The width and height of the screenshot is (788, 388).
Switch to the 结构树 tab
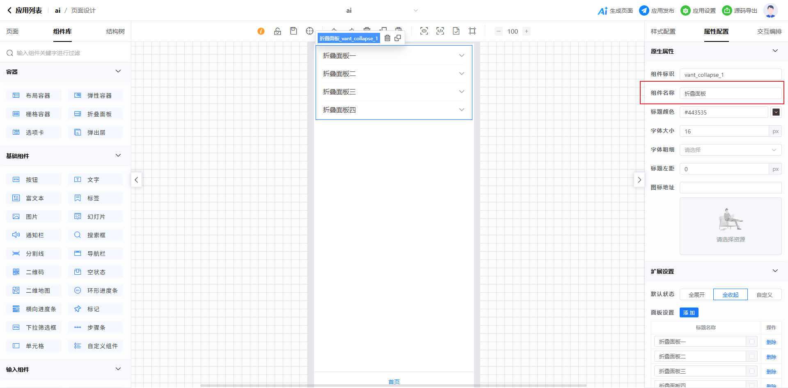click(x=115, y=32)
